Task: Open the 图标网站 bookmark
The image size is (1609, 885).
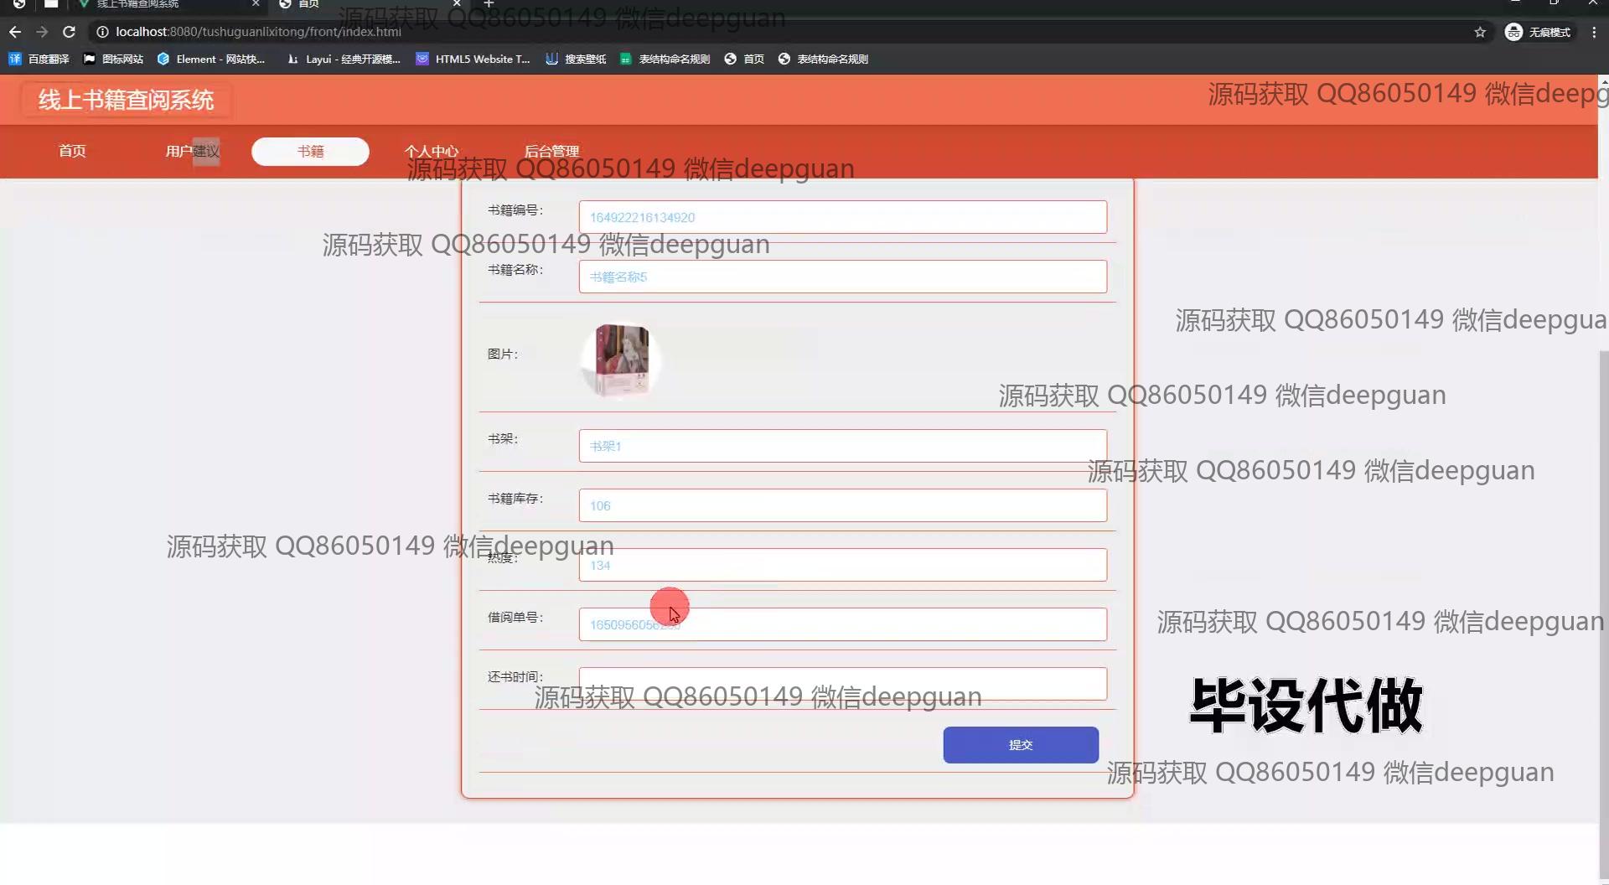Action: pos(113,59)
